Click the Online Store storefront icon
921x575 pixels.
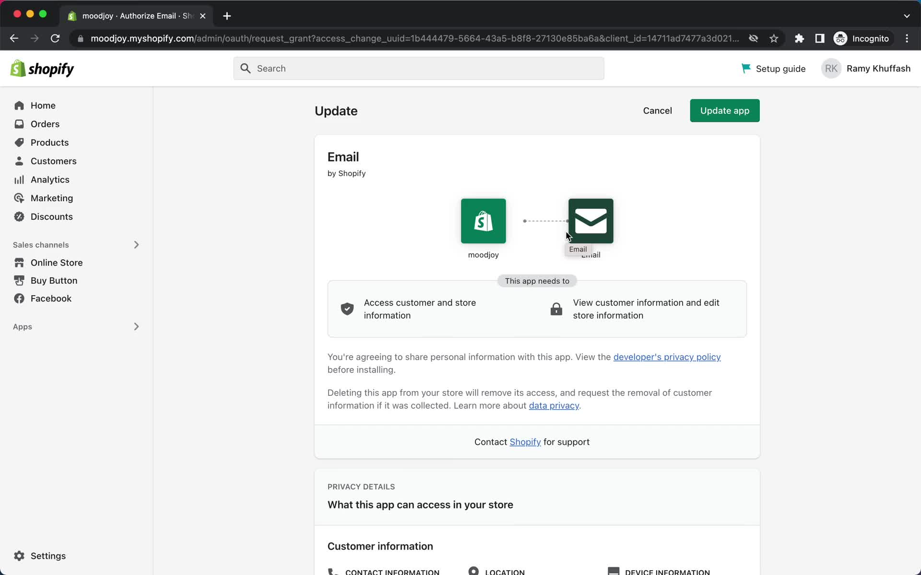coord(19,263)
